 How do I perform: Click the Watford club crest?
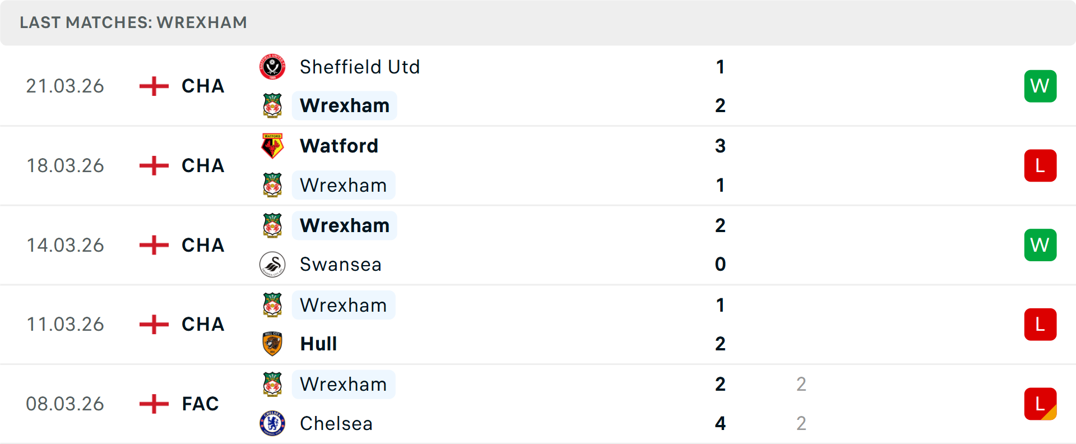[x=272, y=146]
